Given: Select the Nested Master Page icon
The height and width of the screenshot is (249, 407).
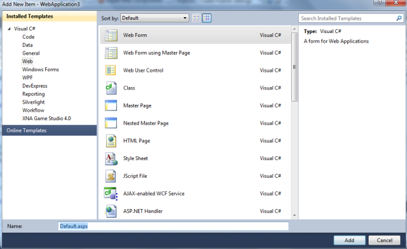Looking at the screenshot, I should click(x=111, y=123).
